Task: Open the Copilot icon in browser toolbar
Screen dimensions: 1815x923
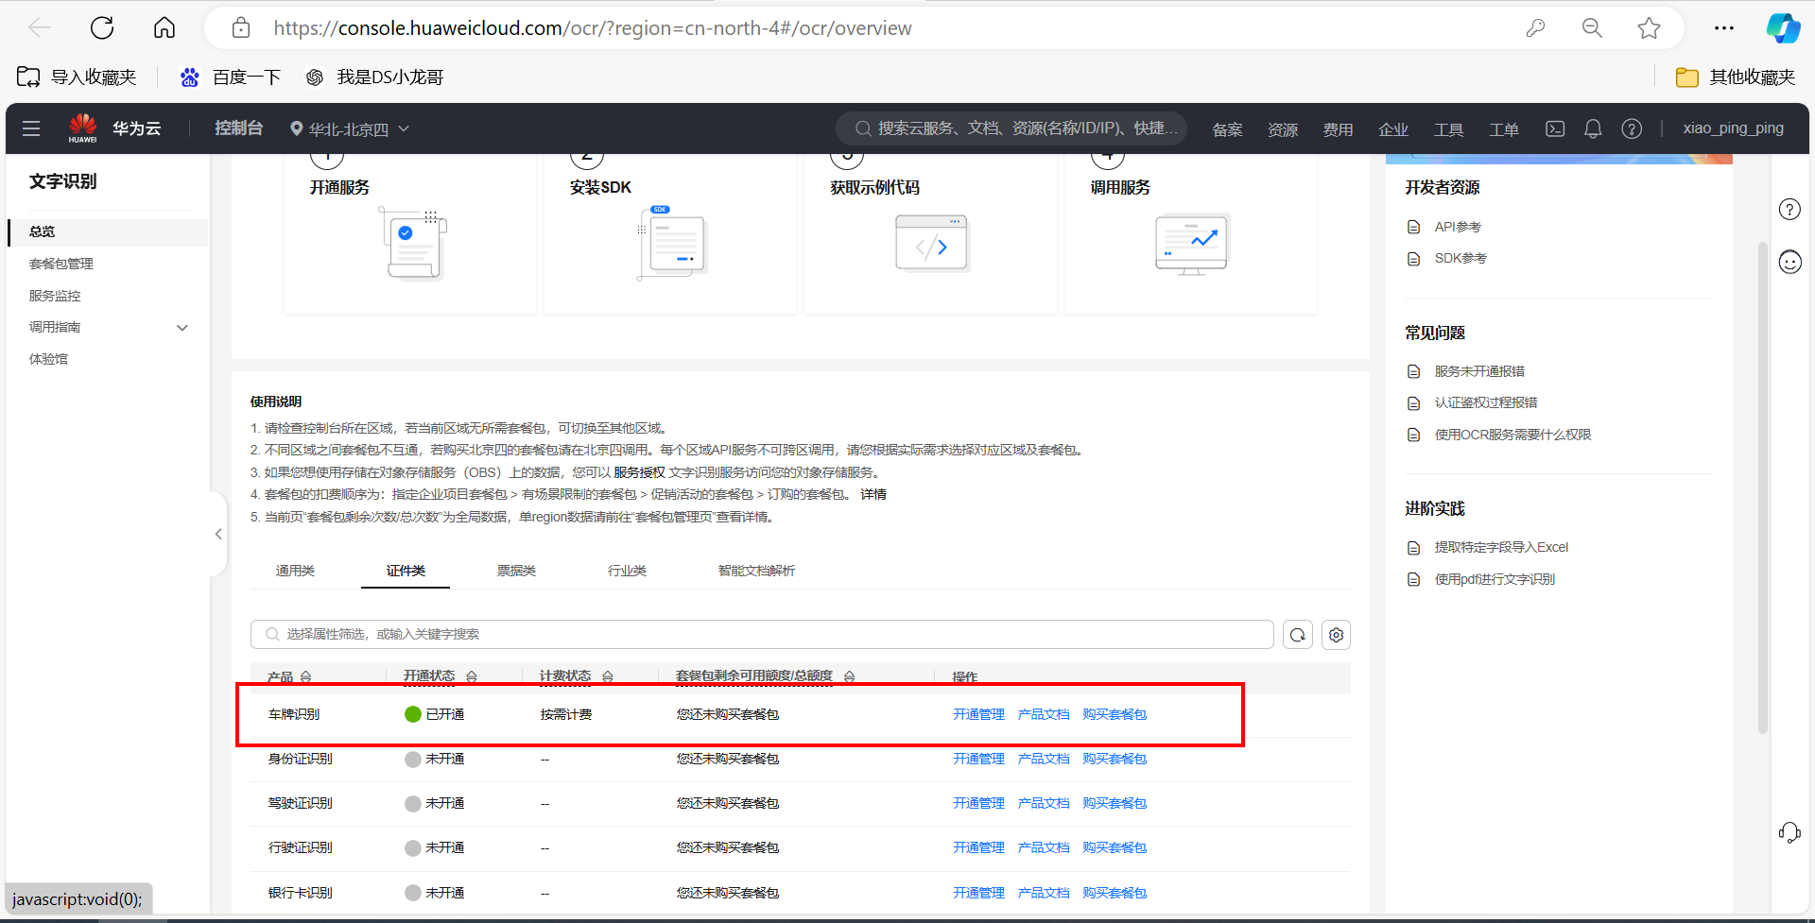Action: [x=1785, y=27]
